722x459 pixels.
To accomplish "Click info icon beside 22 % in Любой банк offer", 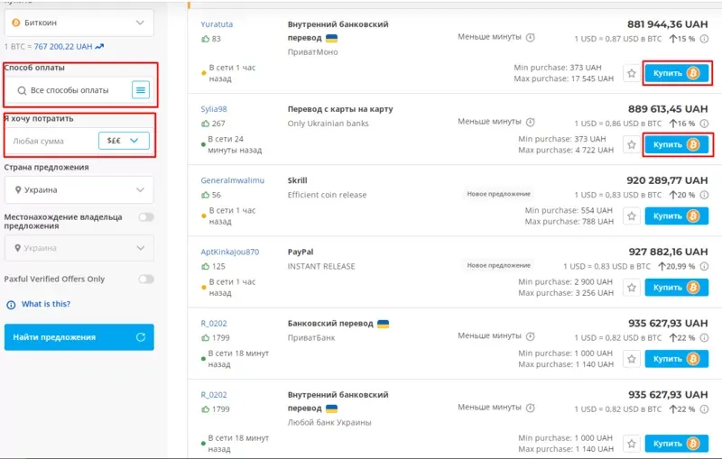I will (x=704, y=409).
